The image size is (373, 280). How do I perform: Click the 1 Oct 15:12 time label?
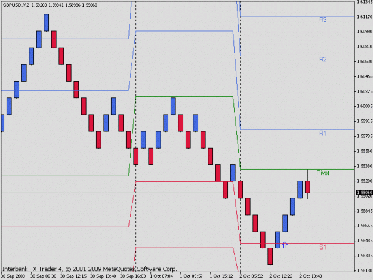click(221, 276)
